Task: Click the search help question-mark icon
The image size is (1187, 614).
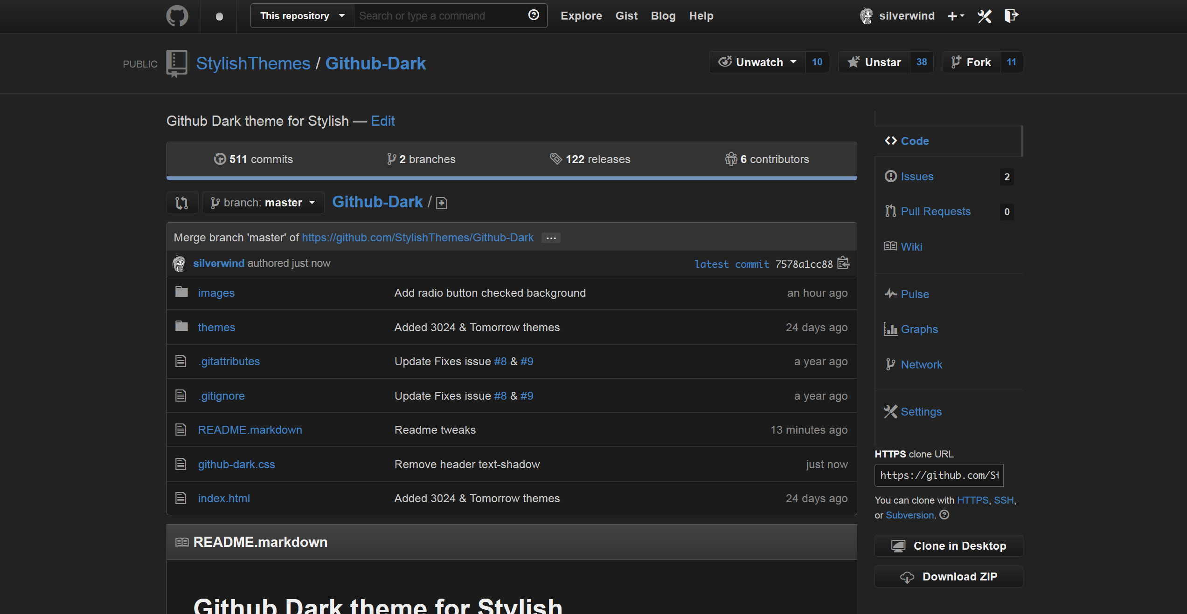Action: [x=534, y=15]
